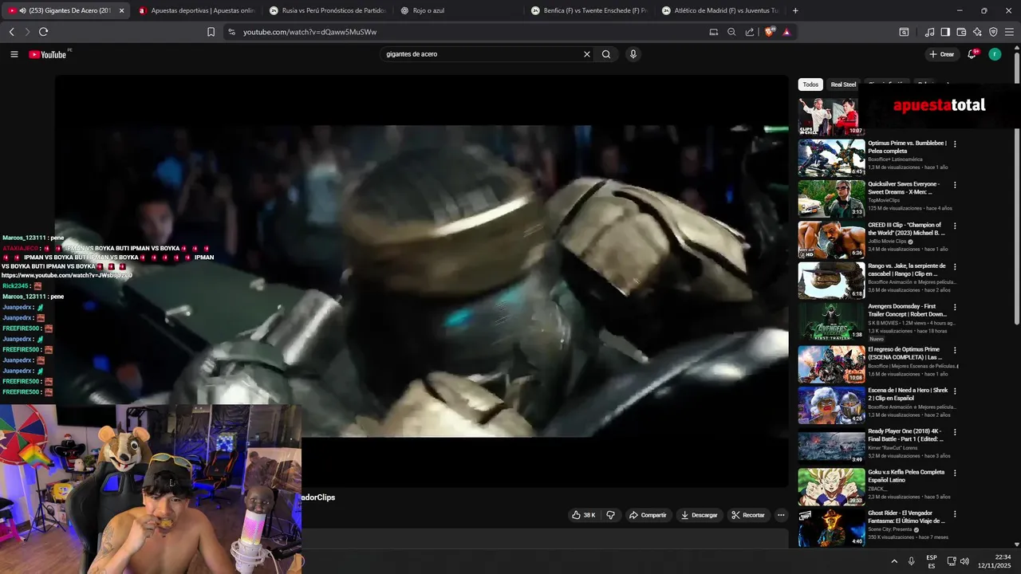Open the zoom magnifier icon in address bar

point(731,32)
